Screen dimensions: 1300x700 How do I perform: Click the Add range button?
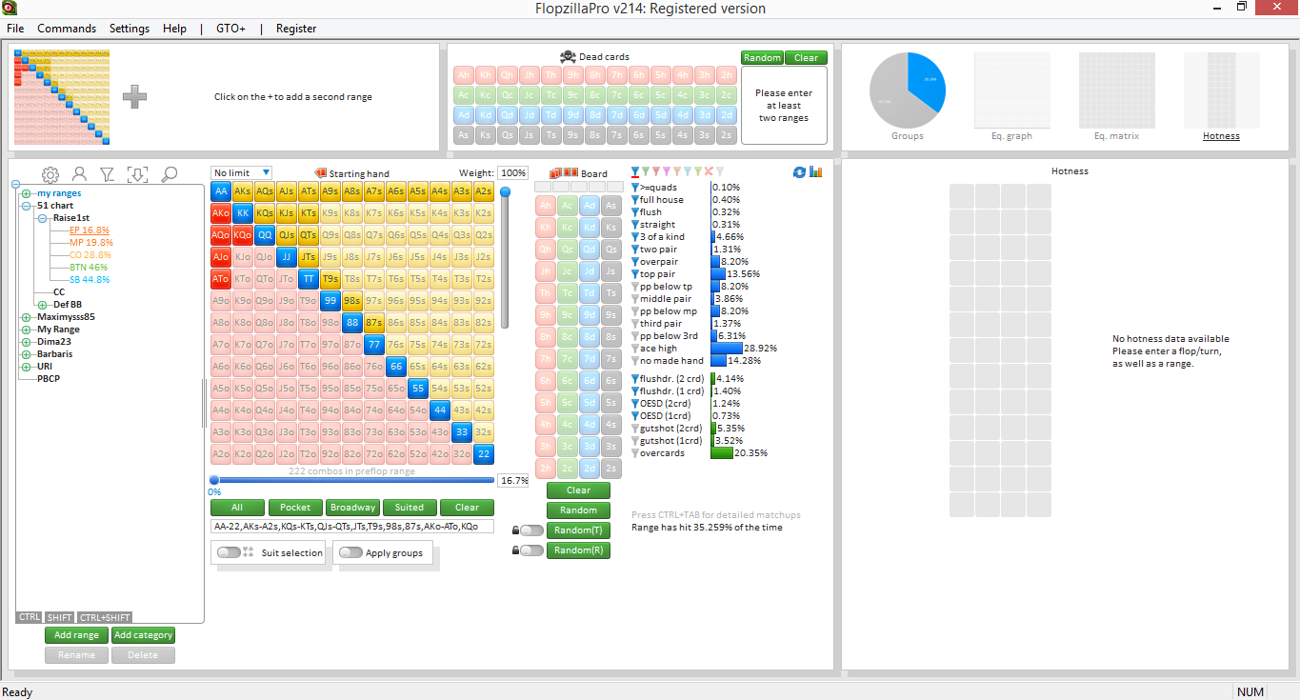tap(76, 635)
